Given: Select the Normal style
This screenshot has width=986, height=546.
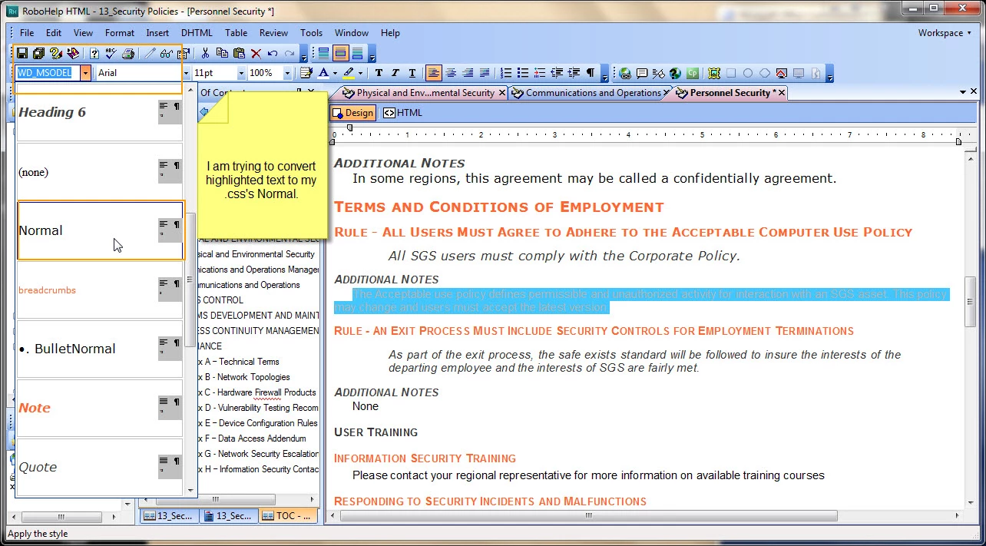Looking at the screenshot, I should [x=101, y=230].
